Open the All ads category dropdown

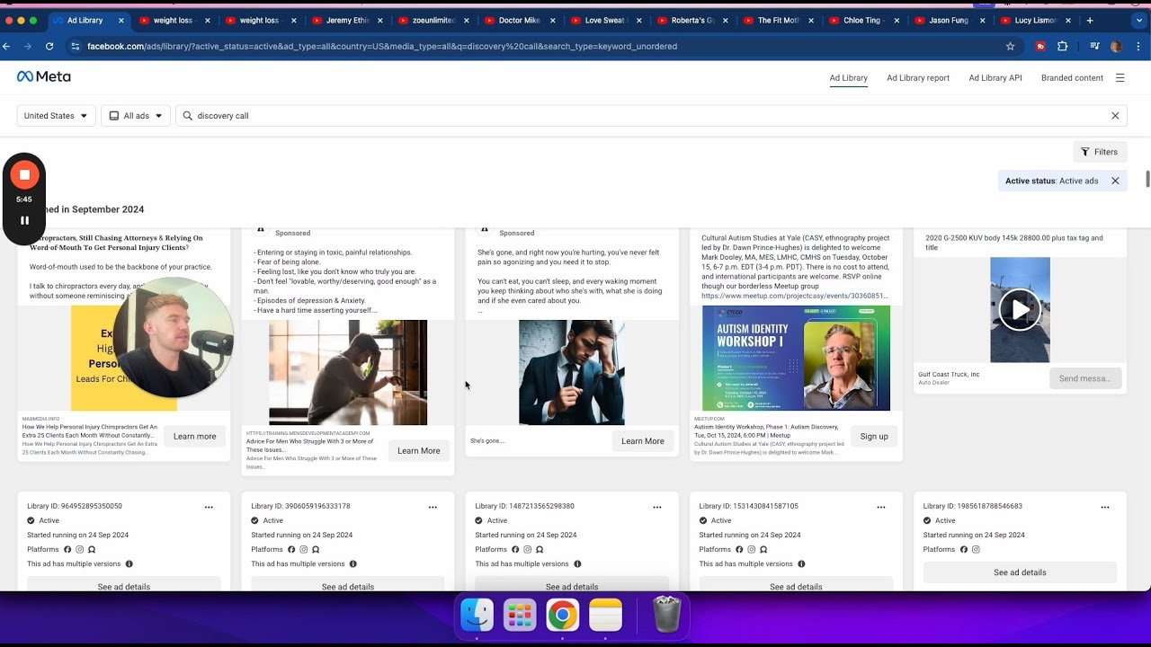pos(136,116)
